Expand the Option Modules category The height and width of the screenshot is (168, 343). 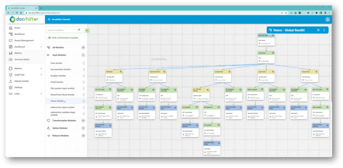(x=60, y=128)
